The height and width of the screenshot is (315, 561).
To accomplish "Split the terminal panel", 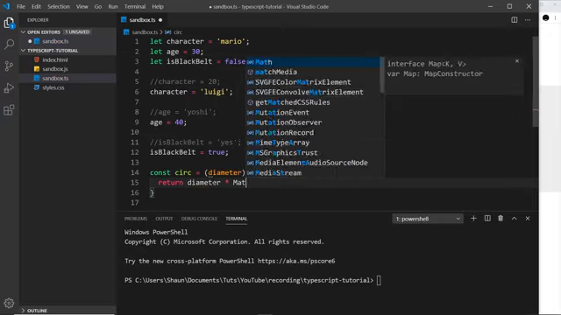I will pyautogui.click(x=487, y=218).
